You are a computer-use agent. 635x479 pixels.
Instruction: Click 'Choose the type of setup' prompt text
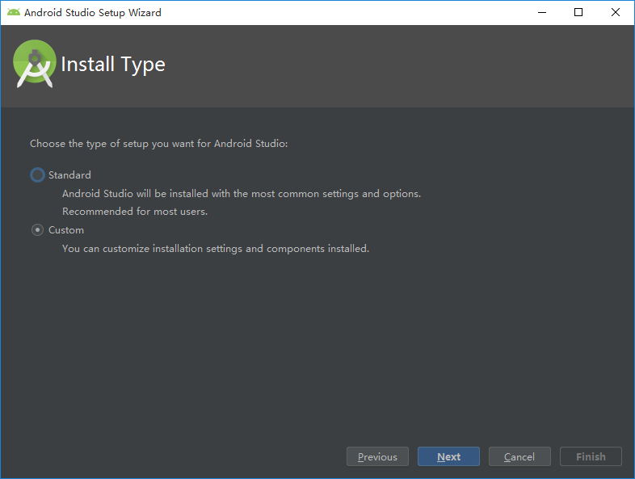[158, 144]
